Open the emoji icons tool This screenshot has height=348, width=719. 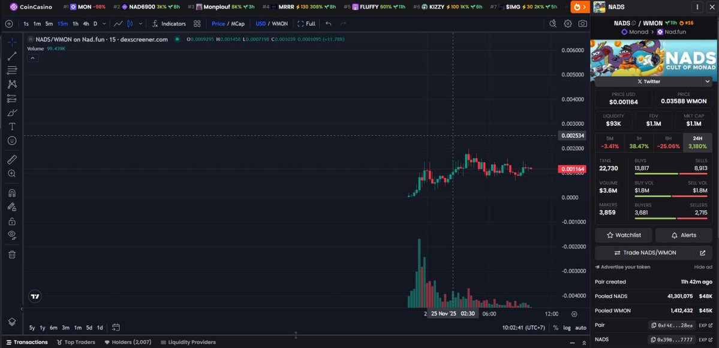point(13,141)
